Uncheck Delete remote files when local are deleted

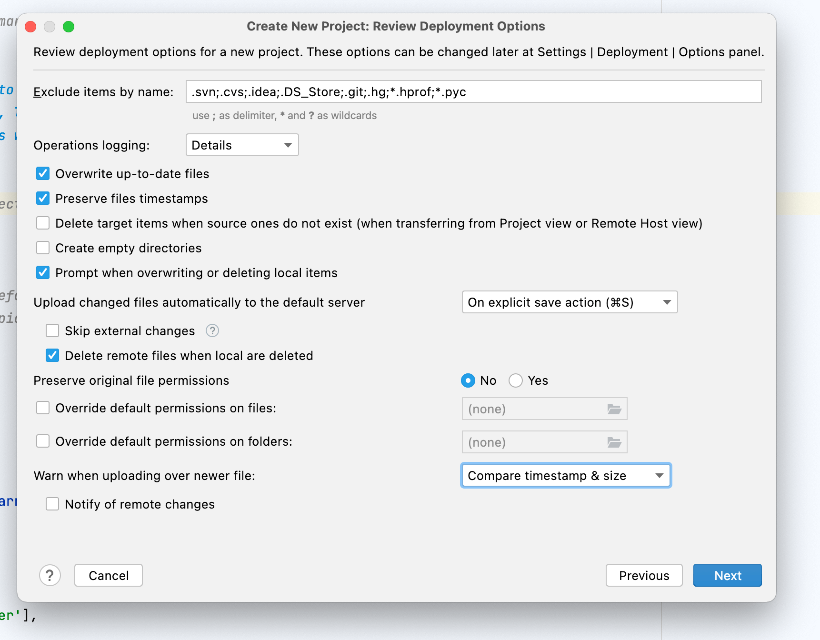click(x=52, y=355)
